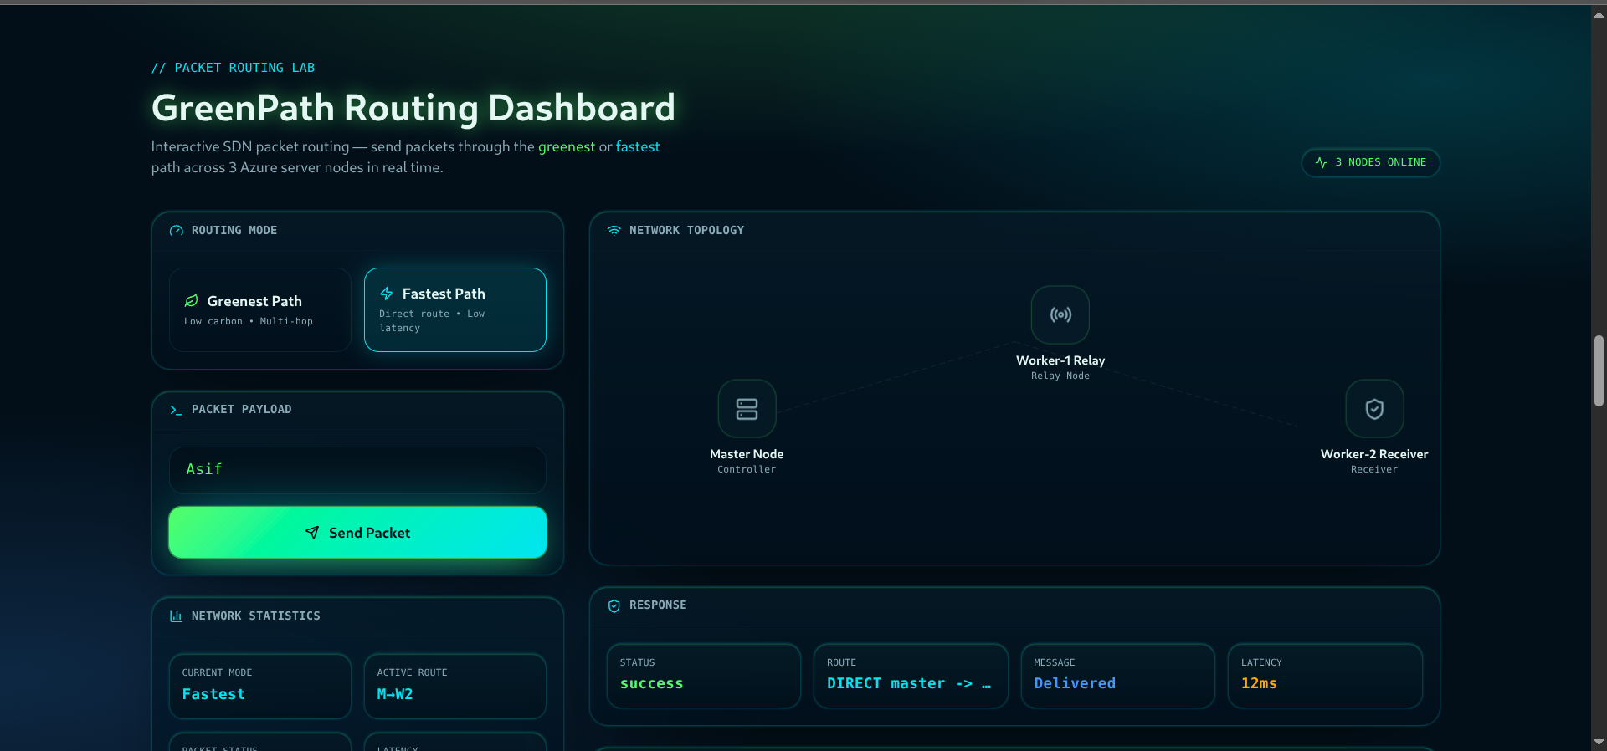Image resolution: width=1607 pixels, height=751 pixels.
Task: Click the Send Packet button
Action: point(357,533)
